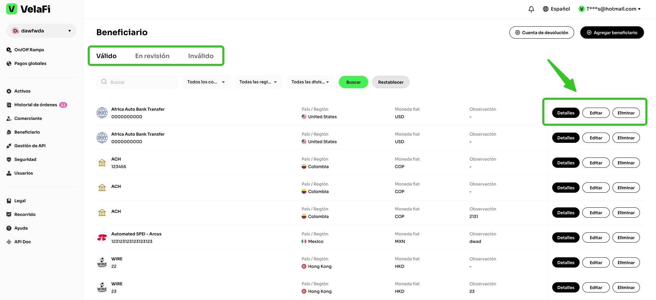Screen dimensions: 656x300
Task: Click the SWIFT icon of first beneficiary
Action: (x=102, y=113)
